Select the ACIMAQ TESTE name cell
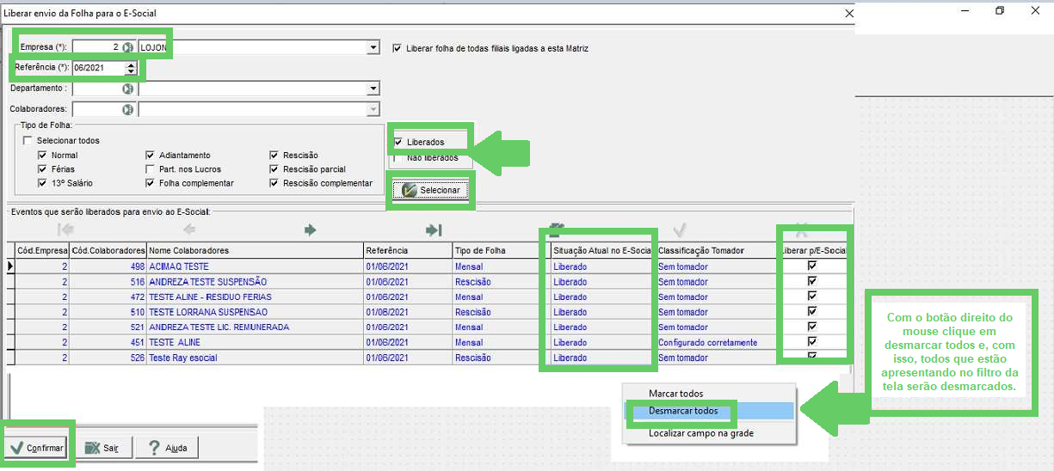Image resolution: width=1054 pixels, height=471 pixels. [x=255, y=266]
